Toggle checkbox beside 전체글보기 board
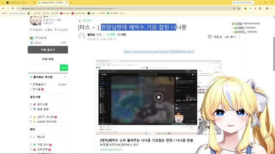This screenshot has height=154, width=275. (31, 84)
